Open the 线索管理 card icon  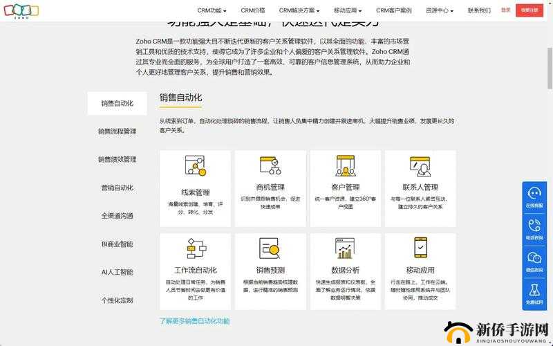tap(196, 165)
